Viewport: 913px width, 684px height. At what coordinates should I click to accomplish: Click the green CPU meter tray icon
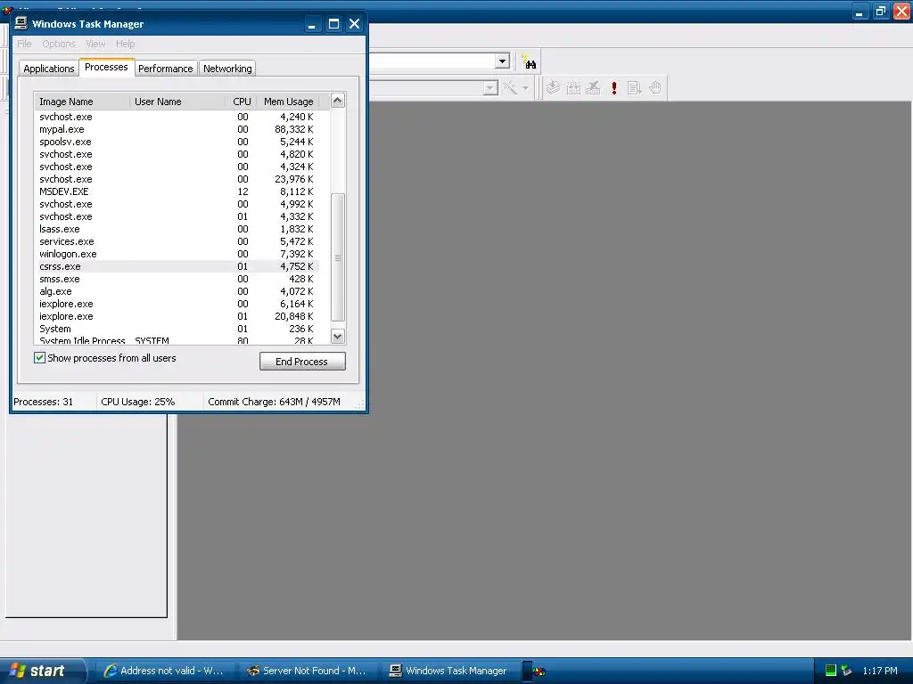831,671
